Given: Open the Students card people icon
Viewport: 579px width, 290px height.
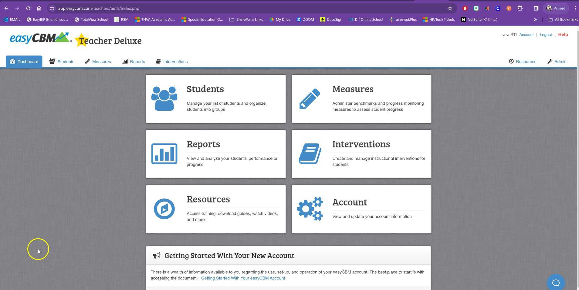Looking at the screenshot, I should pyautogui.click(x=164, y=97).
